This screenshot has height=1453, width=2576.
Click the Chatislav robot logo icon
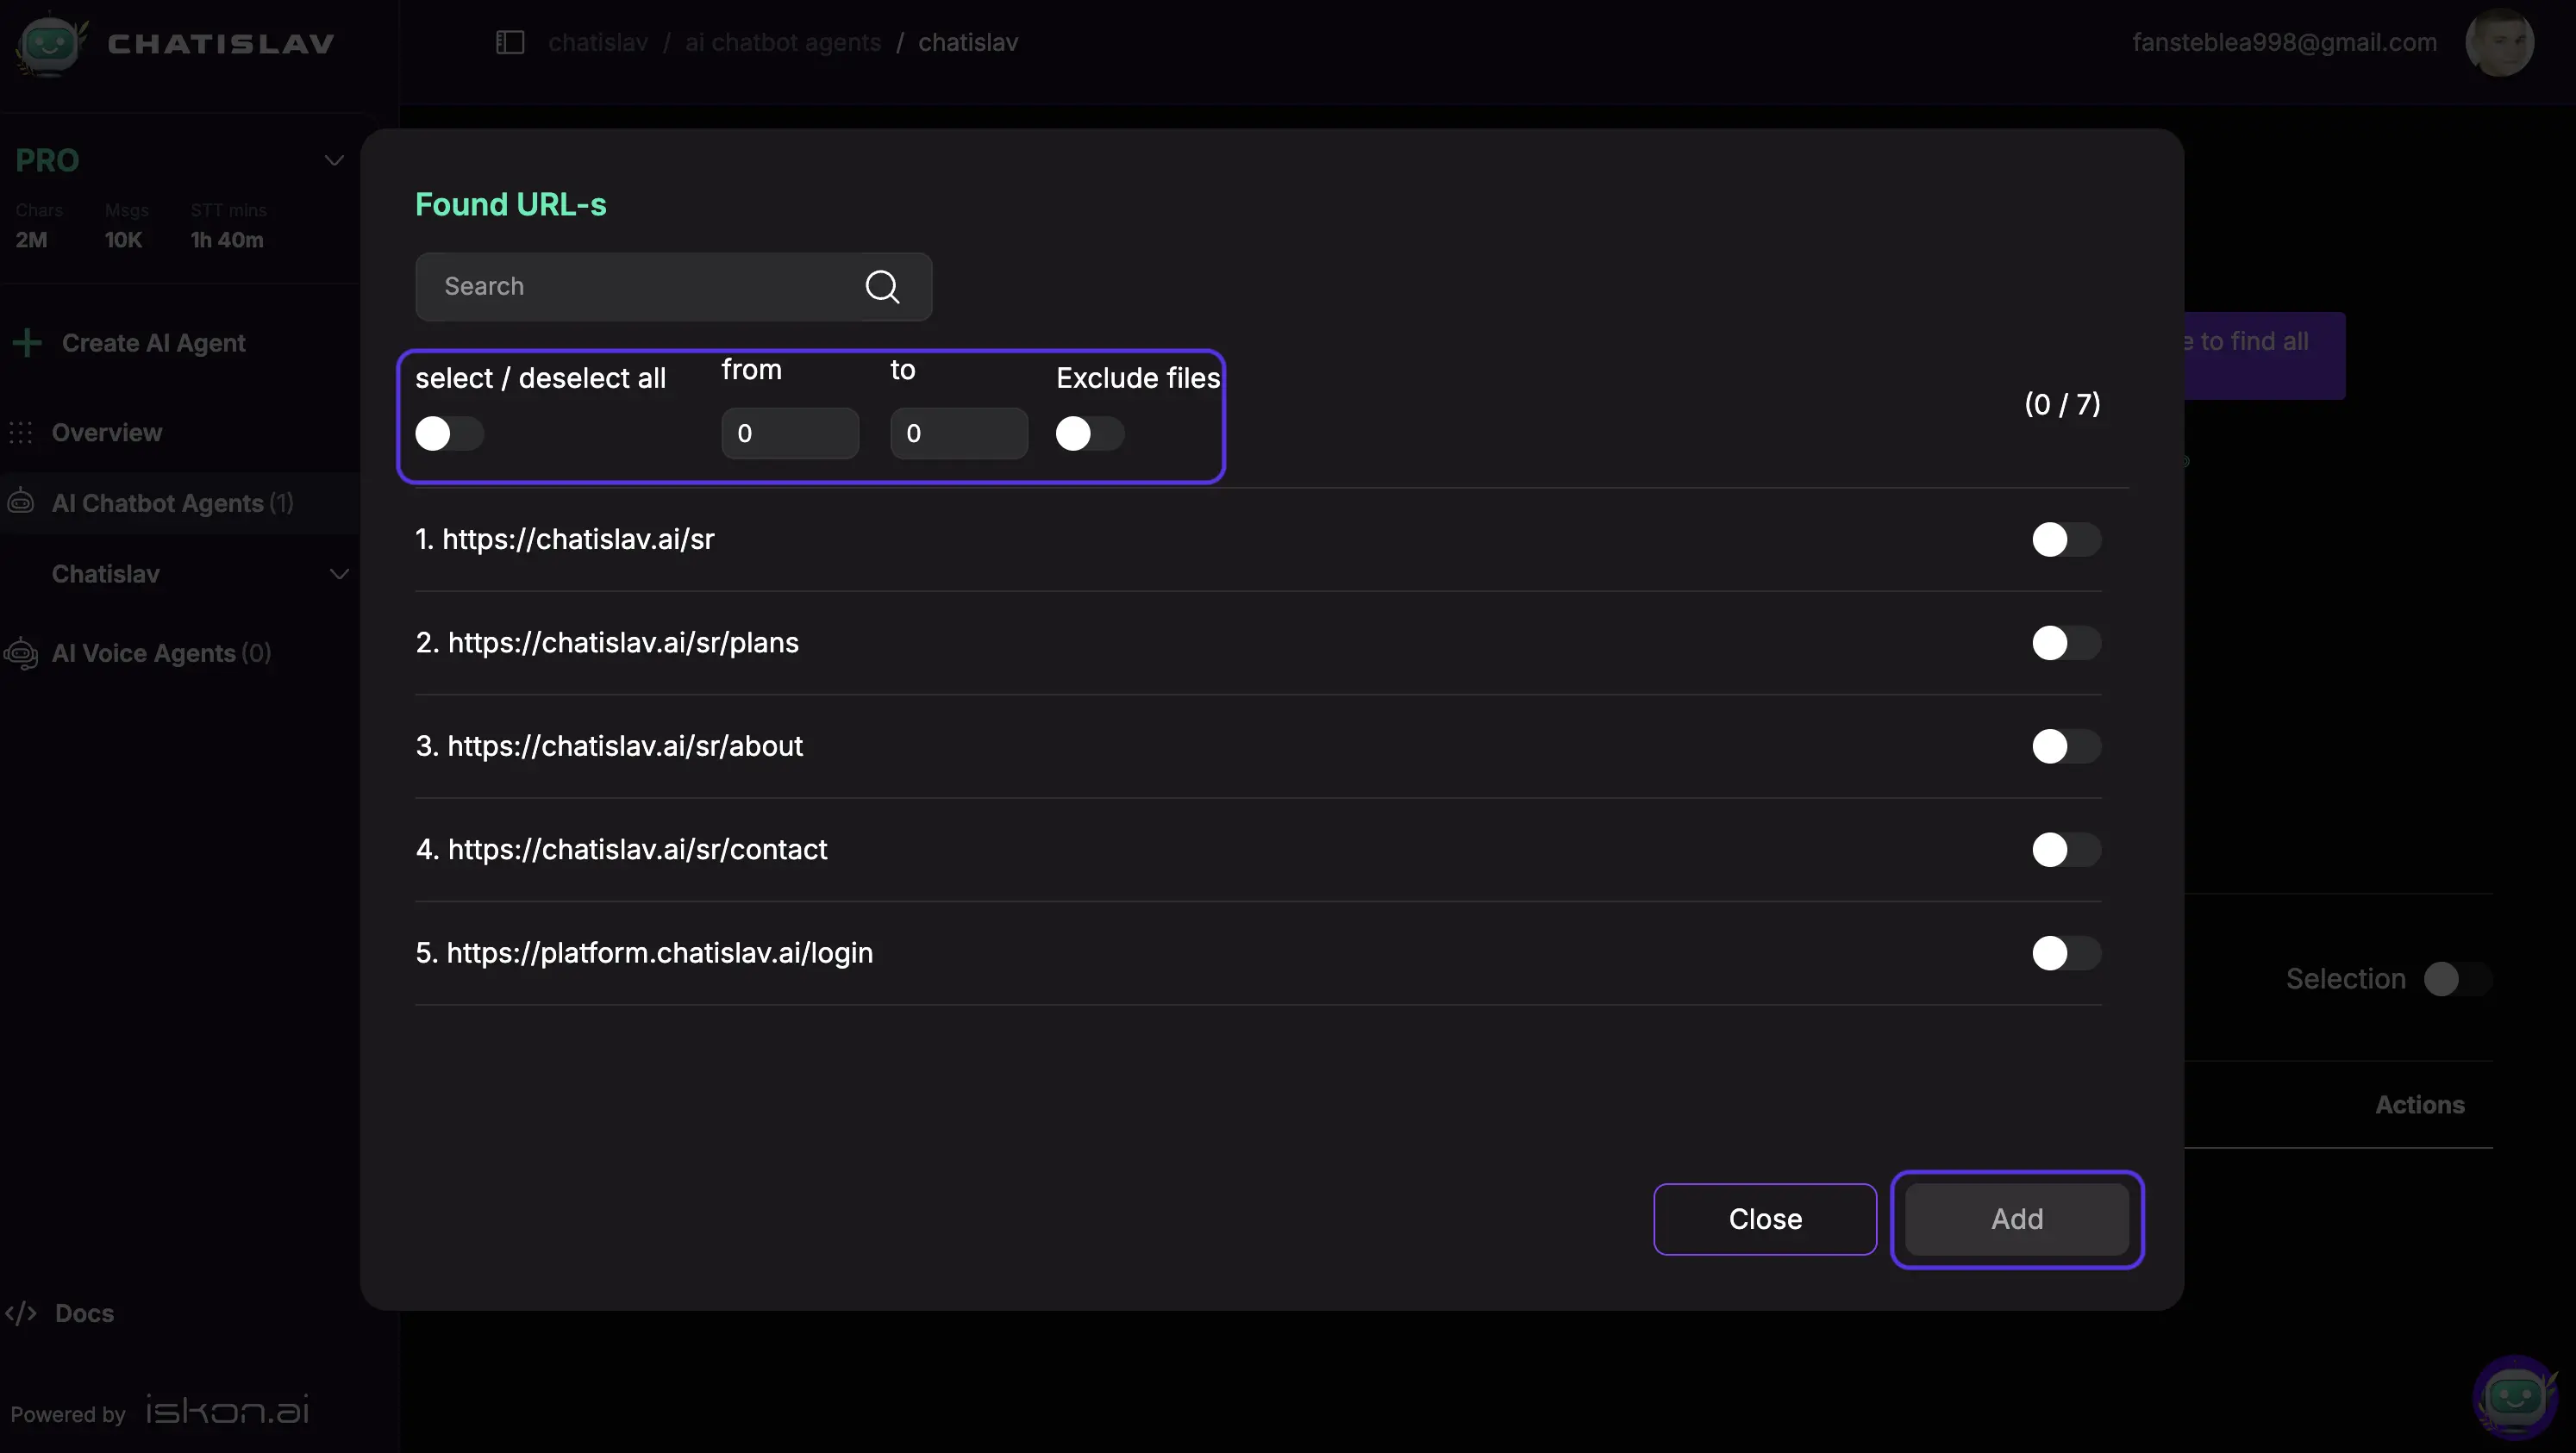pyautogui.click(x=51, y=44)
